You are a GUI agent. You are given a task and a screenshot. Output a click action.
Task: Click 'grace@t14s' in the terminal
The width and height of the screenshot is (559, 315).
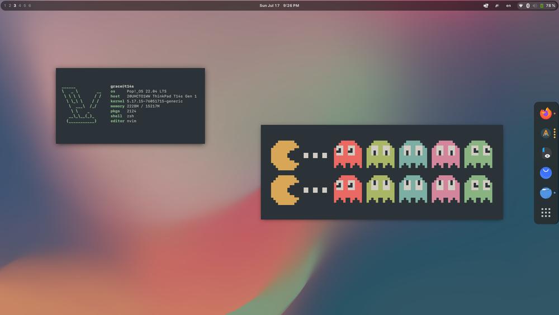click(122, 86)
